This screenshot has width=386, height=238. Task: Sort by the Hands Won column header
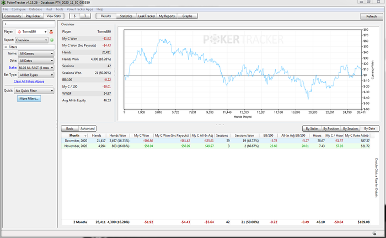pos(117,136)
